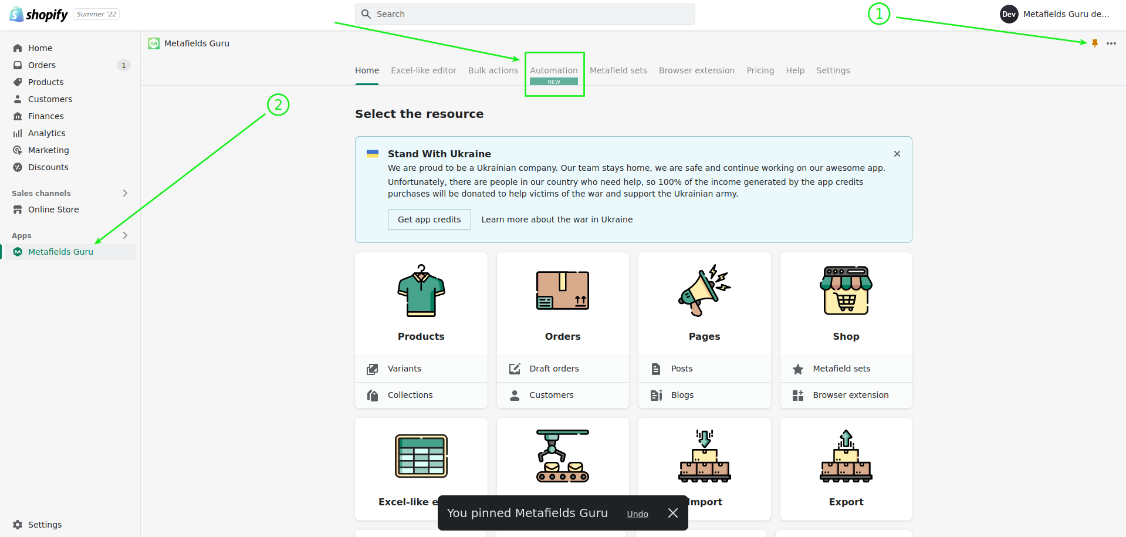
Task: Click the Online Store shop icon
Action: click(18, 210)
